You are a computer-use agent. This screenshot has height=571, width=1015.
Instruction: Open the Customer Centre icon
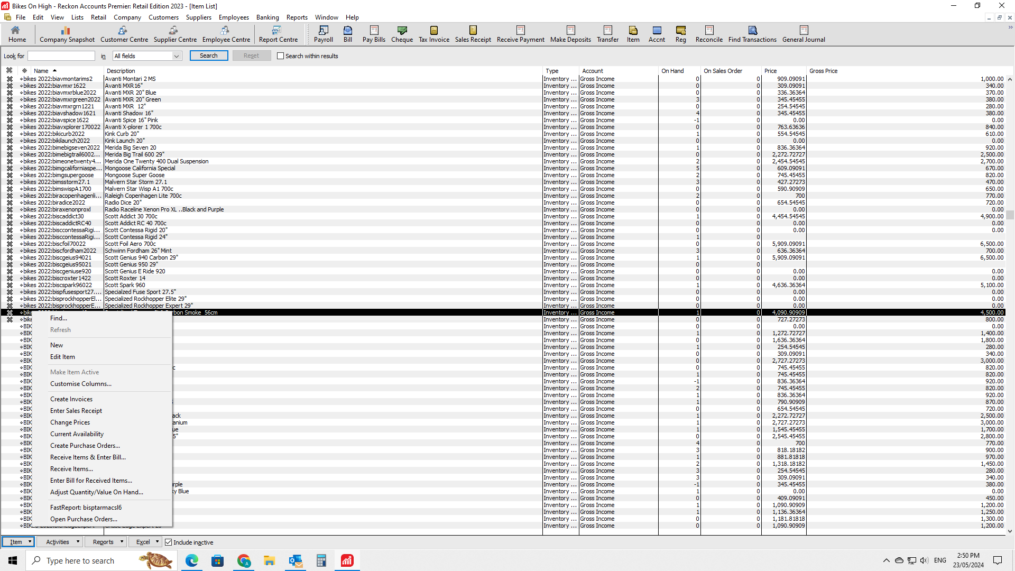(124, 34)
